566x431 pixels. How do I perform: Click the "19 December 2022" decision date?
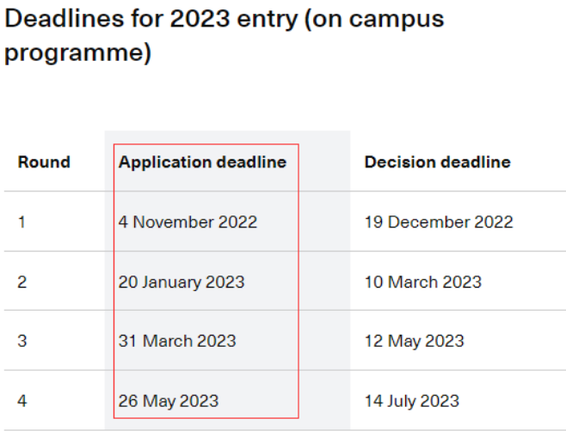438,222
